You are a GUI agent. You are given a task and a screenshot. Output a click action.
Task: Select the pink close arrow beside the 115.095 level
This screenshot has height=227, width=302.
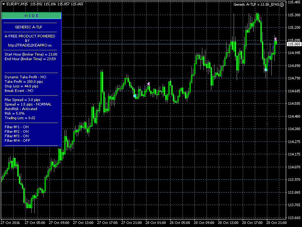pyautogui.click(x=276, y=39)
